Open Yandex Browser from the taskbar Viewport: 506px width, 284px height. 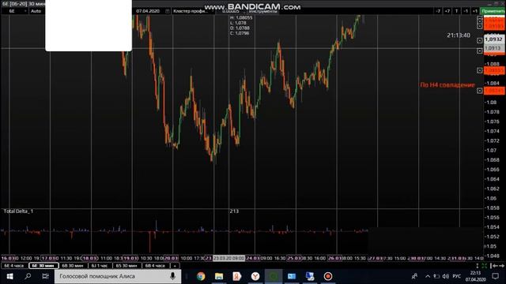click(x=255, y=276)
